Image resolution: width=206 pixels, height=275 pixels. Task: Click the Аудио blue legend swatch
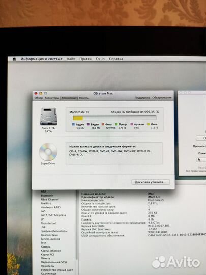pos(73,124)
